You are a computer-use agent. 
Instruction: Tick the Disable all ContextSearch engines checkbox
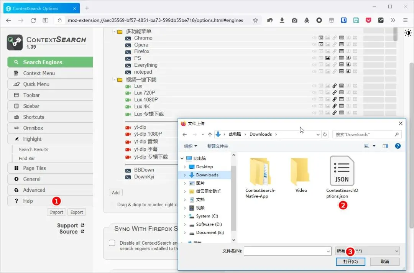112,243
